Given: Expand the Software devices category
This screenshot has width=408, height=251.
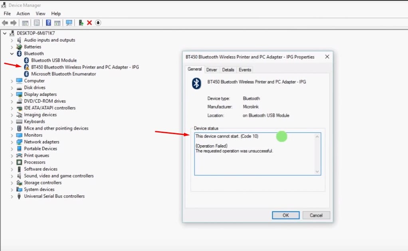Looking at the screenshot, I should (12, 169).
